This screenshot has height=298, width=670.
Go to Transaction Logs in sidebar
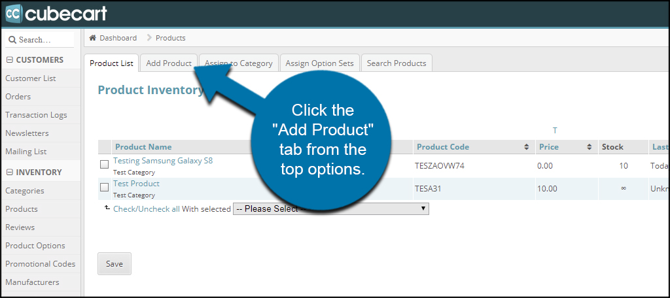[x=36, y=115]
